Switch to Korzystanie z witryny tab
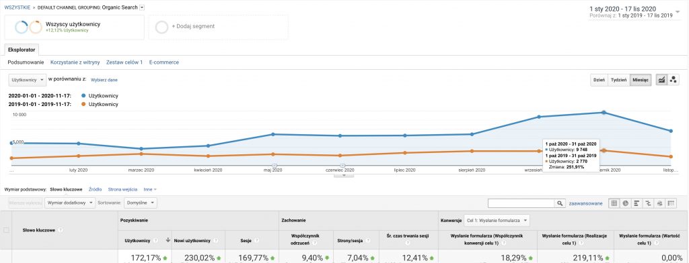Viewport: 689px width, 263px height. click(75, 62)
